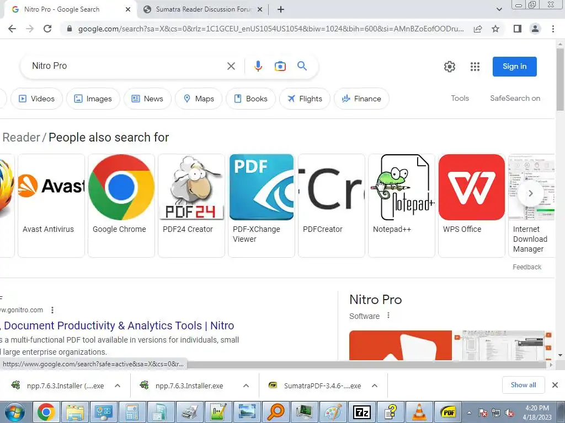The width and height of the screenshot is (565, 423).
Task: Select the Avast Antivirus card
Action: (51, 206)
